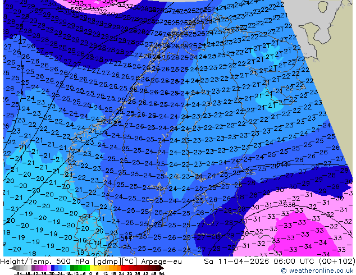This screenshot has height=275, width=356.
Task: Click the 'Arpege-eu' model name in title
Action: point(161,262)
